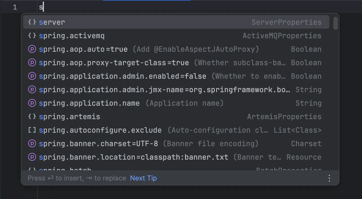Open the kebab menu in completion popup
Viewport: 362px width, 199px height.
click(329, 178)
